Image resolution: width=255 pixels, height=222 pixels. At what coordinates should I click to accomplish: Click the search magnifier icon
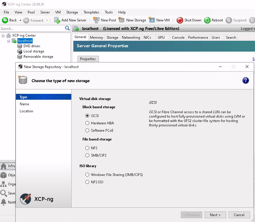[x=67, y=28]
